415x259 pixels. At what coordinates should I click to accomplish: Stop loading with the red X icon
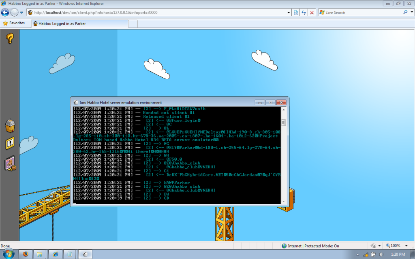click(312, 13)
